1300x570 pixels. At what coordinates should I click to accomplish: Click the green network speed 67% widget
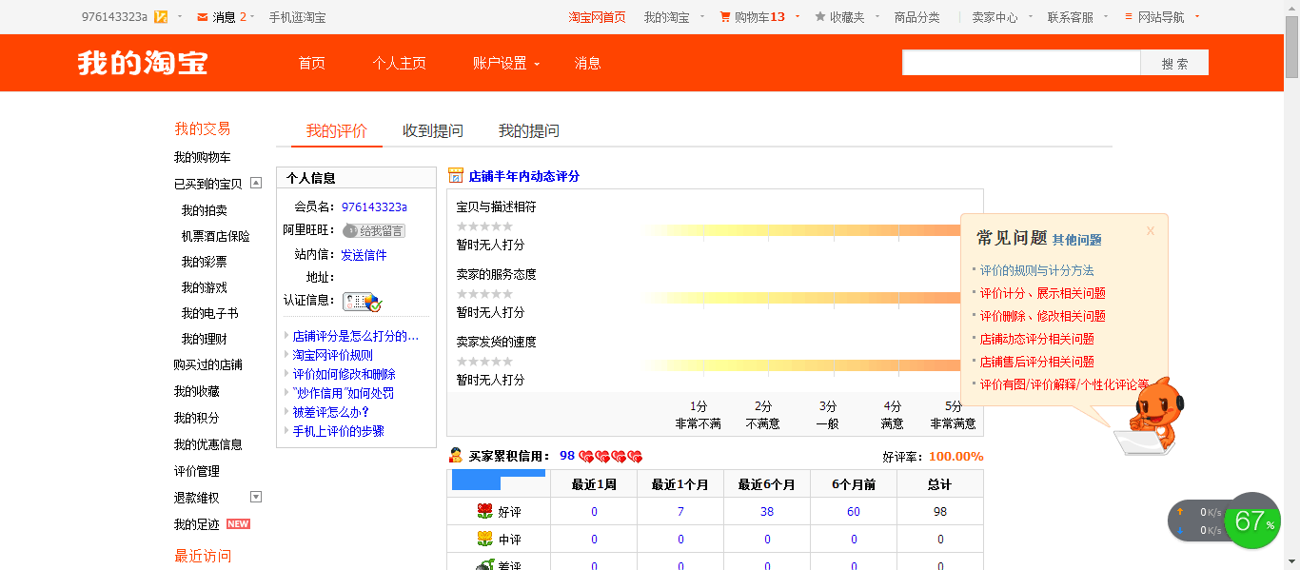click(1251, 521)
